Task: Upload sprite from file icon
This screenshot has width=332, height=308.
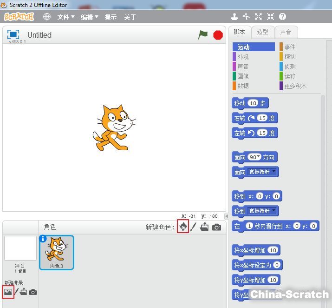Action: (205, 227)
